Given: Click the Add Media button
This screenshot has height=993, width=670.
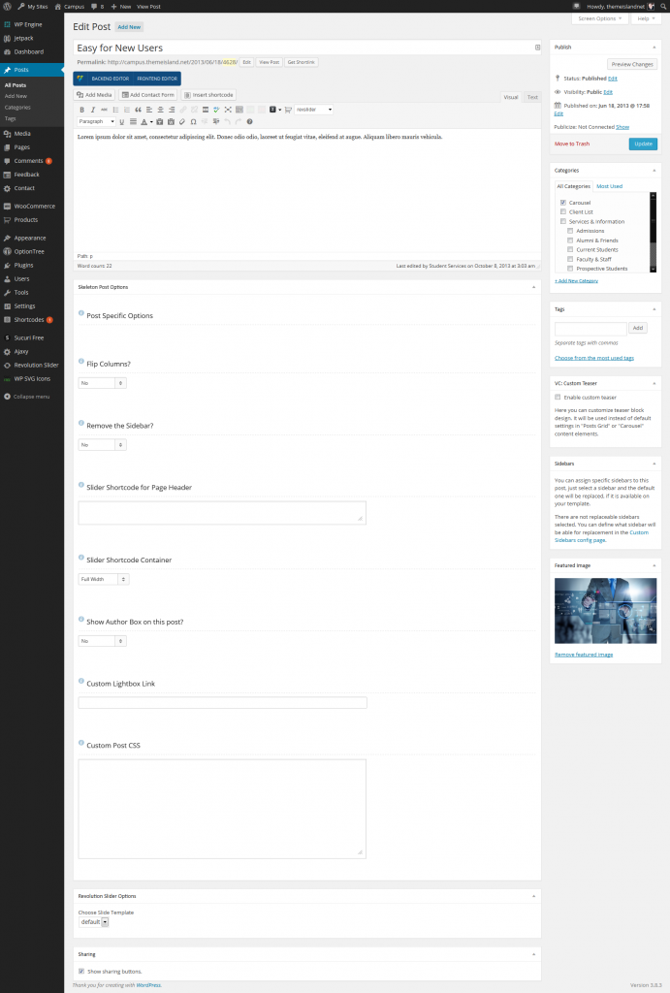Looking at the screenshot, I should 94,95.
